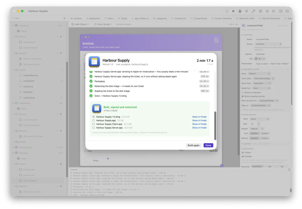Open the package box icon in toolbar
Image resolution: width=302 pixels, height=209 pixels.
pos(260,11)
